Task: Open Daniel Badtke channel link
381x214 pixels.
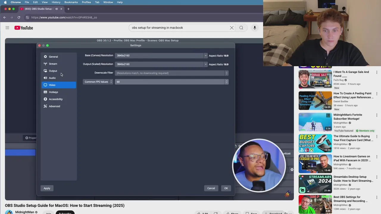Action: (341, 101)
